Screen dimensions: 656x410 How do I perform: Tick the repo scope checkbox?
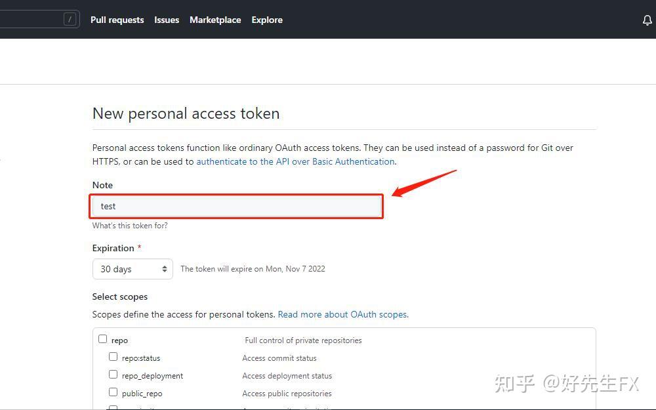click(102, 339)
